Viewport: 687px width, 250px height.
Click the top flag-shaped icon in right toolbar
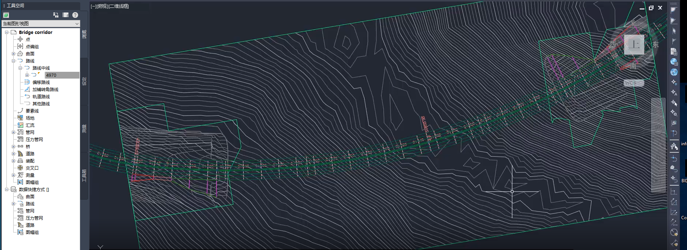[674, 10]
